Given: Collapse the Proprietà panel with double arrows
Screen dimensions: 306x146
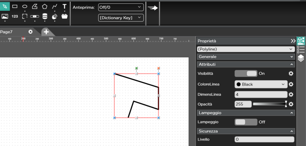Looking at the screenshot, I should click(x=293, y=41).
